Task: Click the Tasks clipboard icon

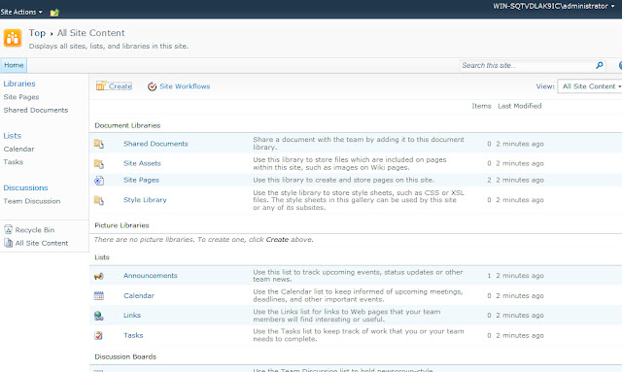Action: coord(99,335)
